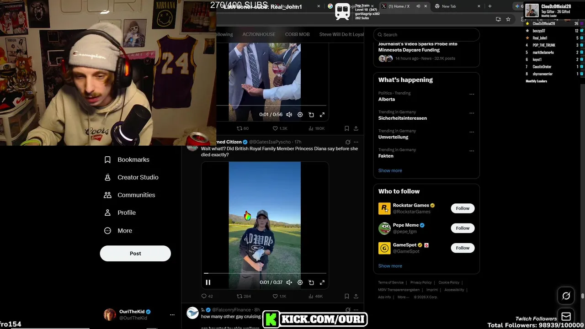Show more trends under What's happening
585x329 pixels.
(x=390, y=170)
